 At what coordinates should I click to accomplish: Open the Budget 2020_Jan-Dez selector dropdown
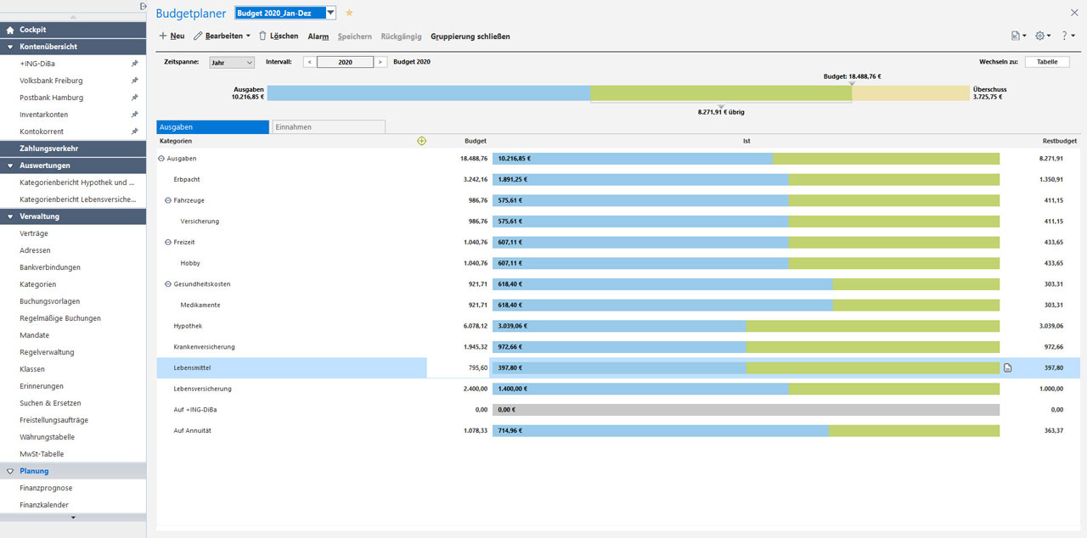[330, 13]
